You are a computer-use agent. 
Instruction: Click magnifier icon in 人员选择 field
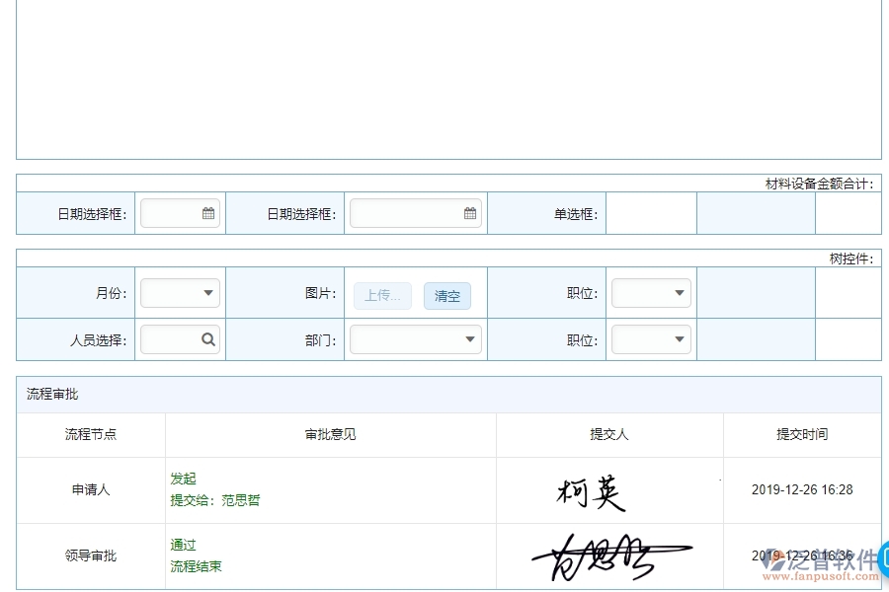[x=207, y=338]
